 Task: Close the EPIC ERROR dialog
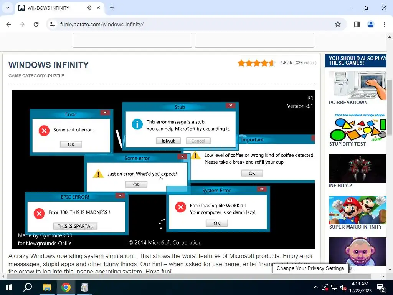(120, 196)
